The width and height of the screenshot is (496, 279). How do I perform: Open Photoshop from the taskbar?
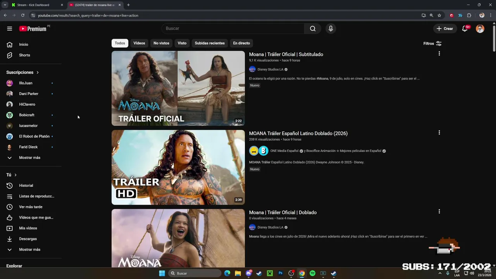[x=281, y=273]
